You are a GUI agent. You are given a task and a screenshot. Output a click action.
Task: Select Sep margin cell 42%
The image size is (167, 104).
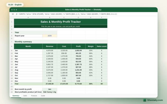(91, 73)
